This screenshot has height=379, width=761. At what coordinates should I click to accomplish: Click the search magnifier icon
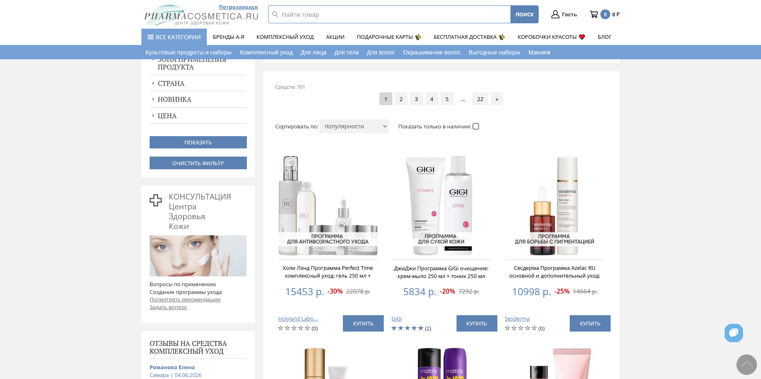(x=275, y=14)
